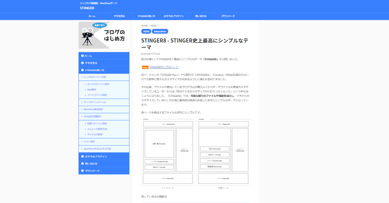Screen dimensions: 389x203
Task: Open sidebar テーマのインストール link
Action: [x=95, y=102]
